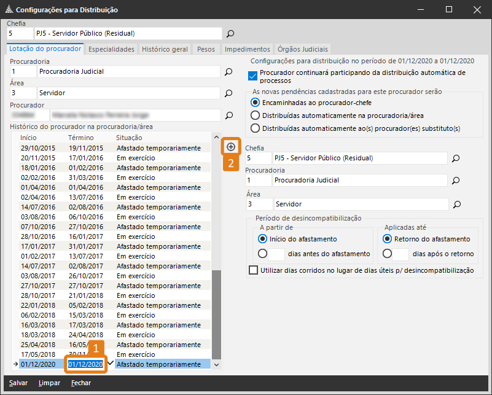Select 'Distribuídas automaticamente na procuradoria/área' option
The image size is (492, 395).
pyautogui.click(x=256, y=115)
